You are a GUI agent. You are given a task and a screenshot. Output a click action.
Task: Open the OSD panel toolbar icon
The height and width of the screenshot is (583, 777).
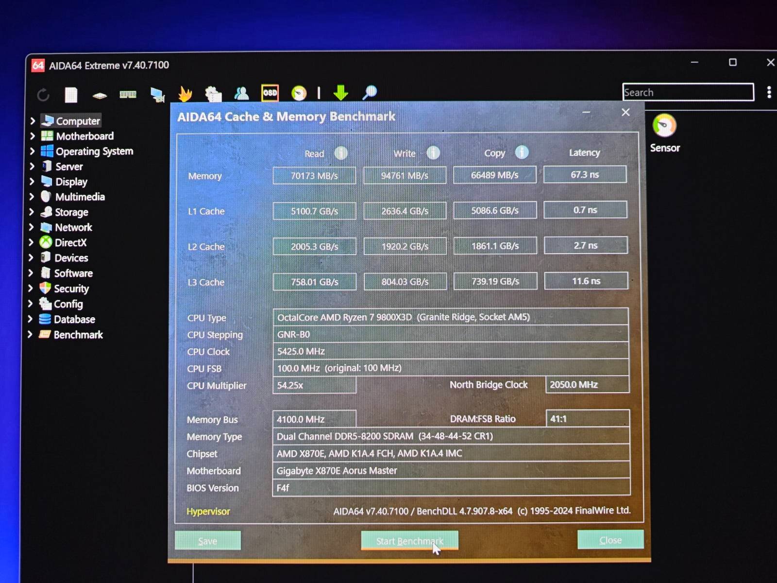tap(270, 93)
